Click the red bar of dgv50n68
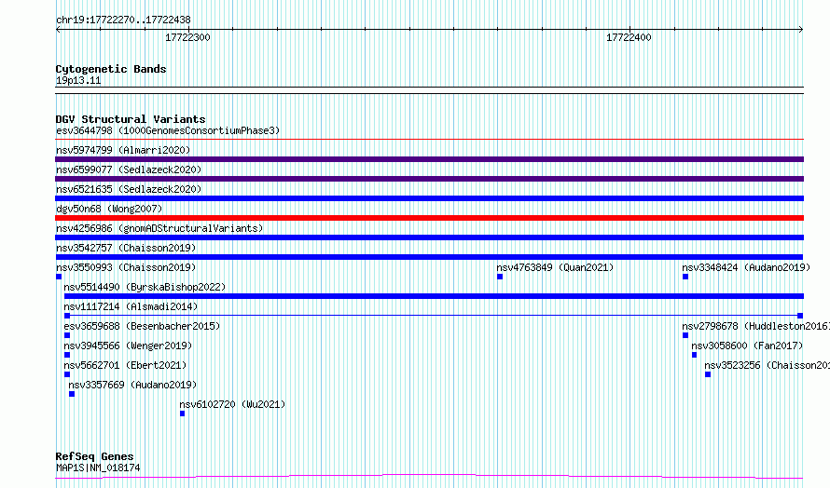 coord(429,218)
